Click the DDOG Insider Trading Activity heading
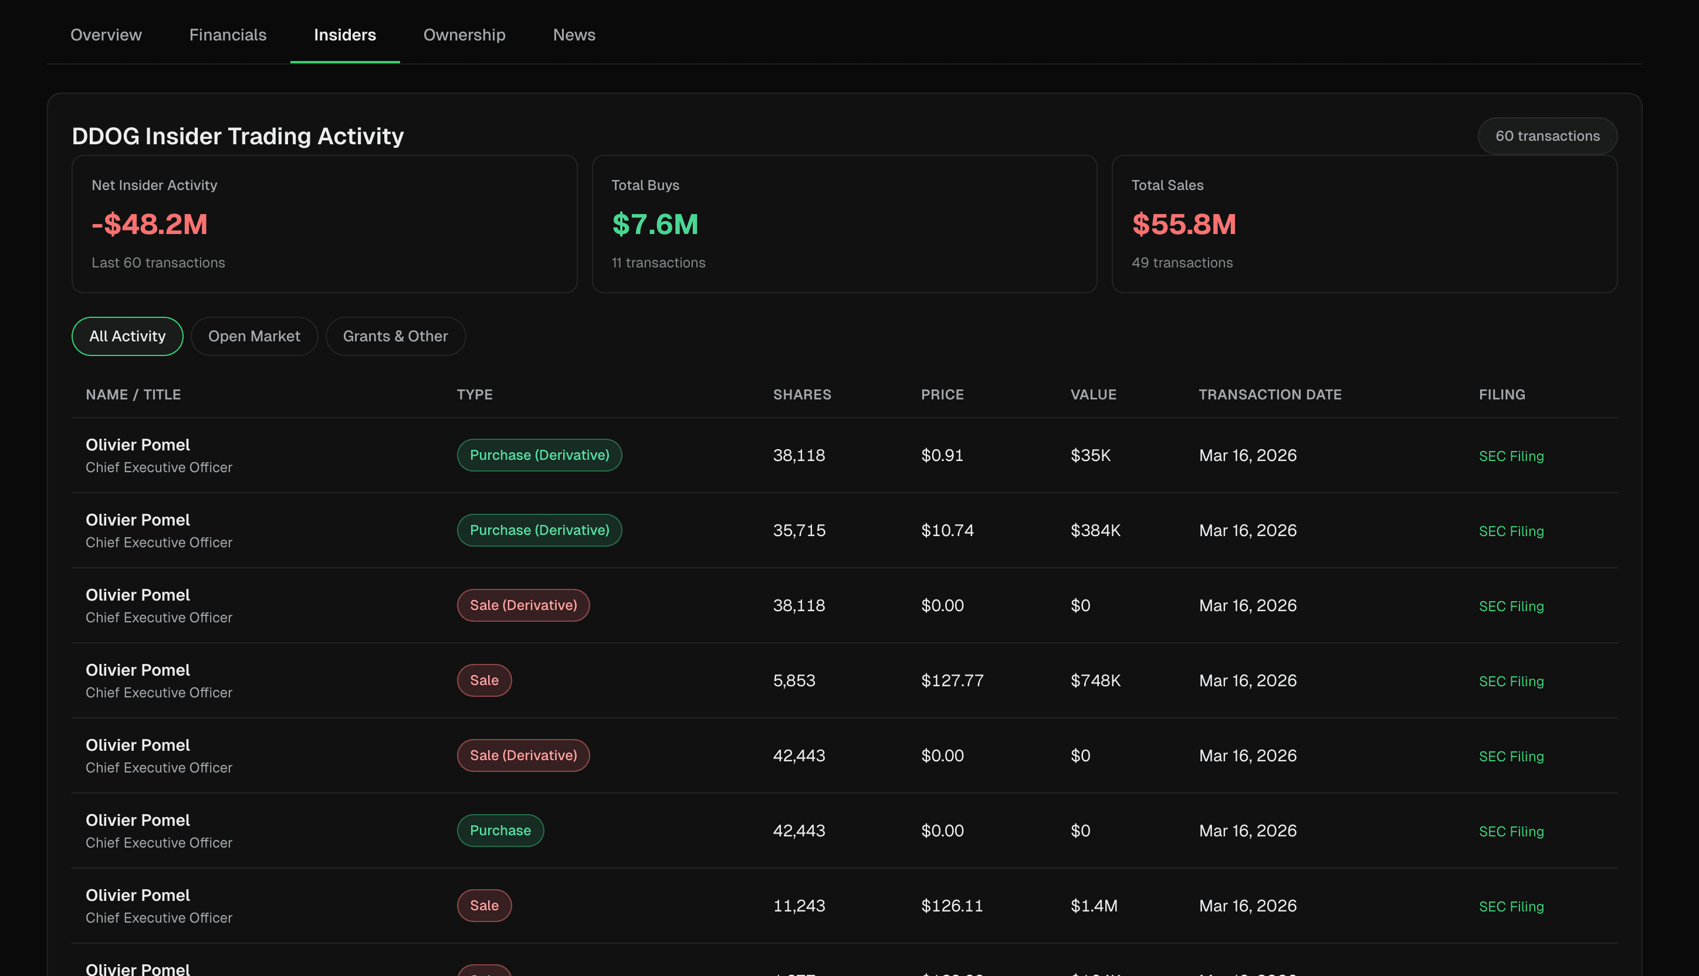Viewport: 1699px width, 976px height. point(238,136)
